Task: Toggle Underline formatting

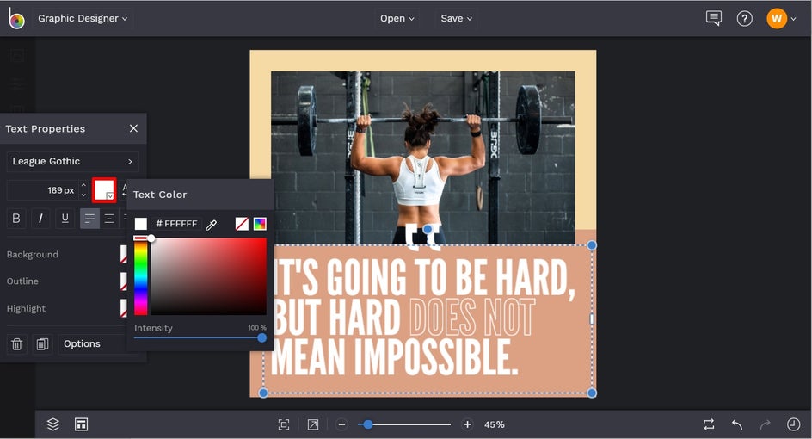Action: pos(65,218)
